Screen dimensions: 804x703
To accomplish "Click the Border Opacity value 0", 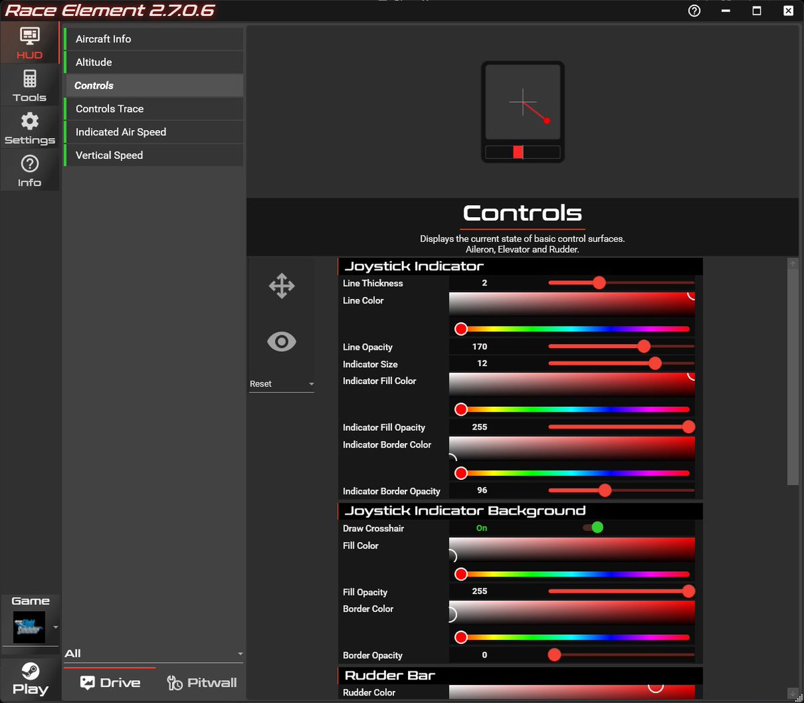I will point(484,655).
